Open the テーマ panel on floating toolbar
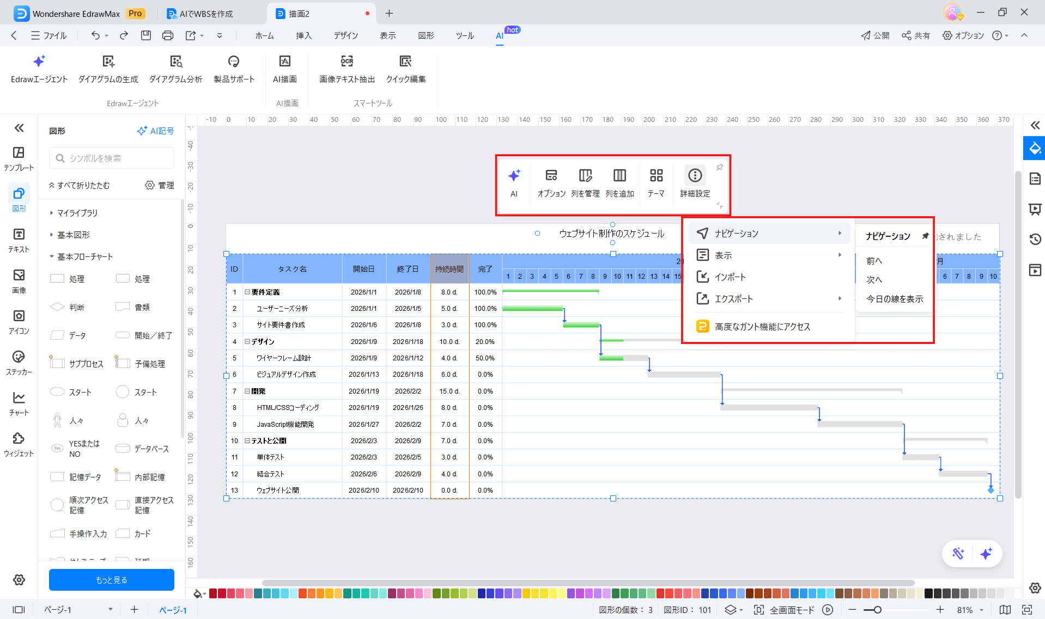1045x619 pixels. (656, 182)
